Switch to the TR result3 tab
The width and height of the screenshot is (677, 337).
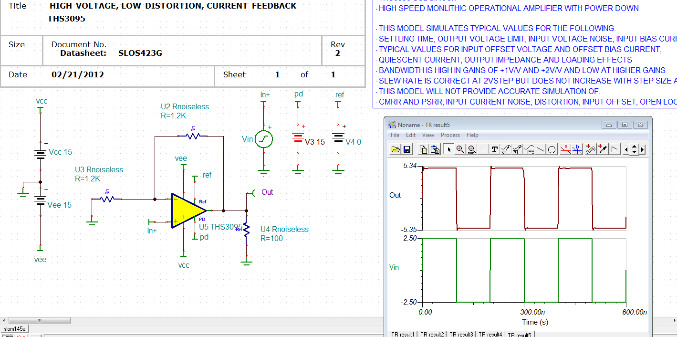pyautogui.click(x=461, y=334)
